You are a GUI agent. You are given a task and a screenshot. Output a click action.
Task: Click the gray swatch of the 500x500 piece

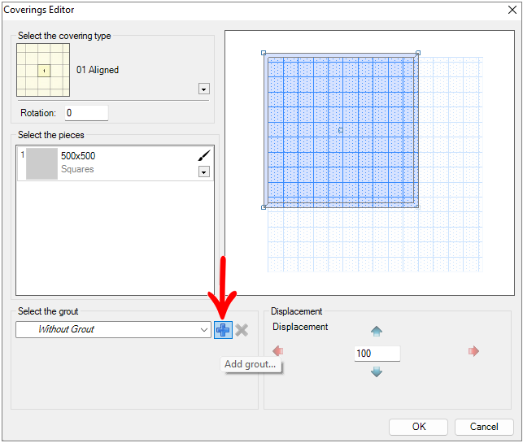[42, 163]
